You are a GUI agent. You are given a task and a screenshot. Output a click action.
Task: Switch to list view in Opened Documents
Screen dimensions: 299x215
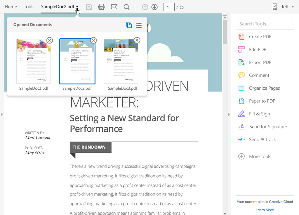click(x=139, y=25)
